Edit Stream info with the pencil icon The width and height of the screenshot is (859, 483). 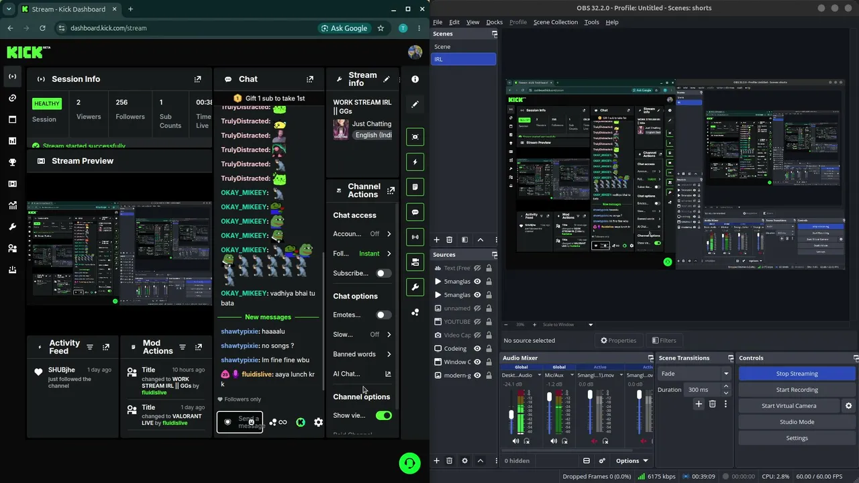click(x=387, y=79)
